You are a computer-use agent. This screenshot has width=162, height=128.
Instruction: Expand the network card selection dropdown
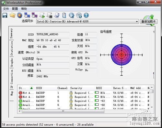[x=137, y=22]
